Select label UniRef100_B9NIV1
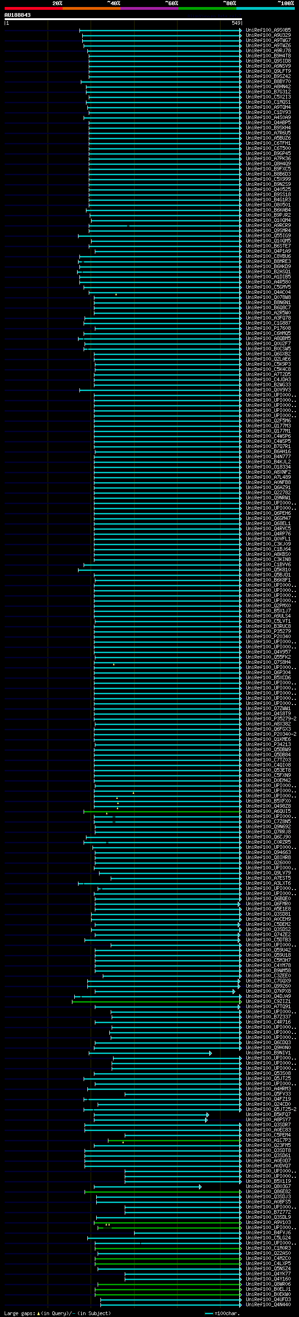299x1317 pixels. click(x=268, y=1053)
